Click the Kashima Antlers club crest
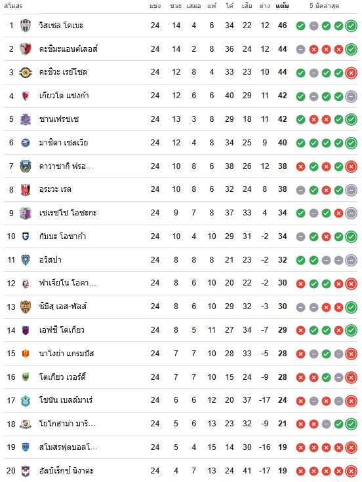Screen dimensions: 362x482 (x=26, y=49)
